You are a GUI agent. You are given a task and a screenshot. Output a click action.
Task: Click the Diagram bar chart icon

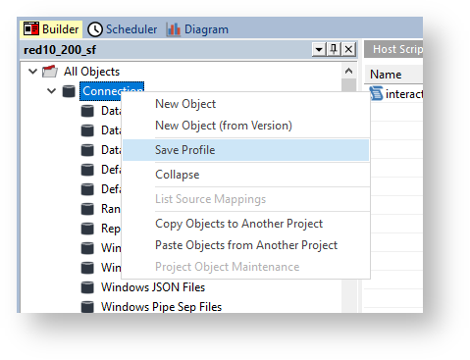[174, 29]
